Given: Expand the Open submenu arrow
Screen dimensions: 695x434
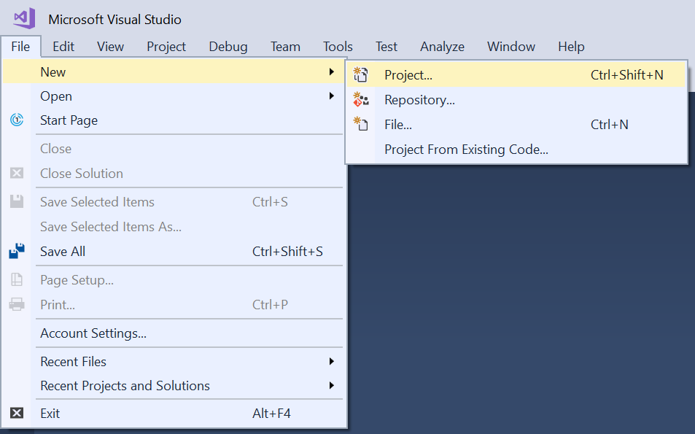Looking at the screenshot, I should [x=332, y=96].
